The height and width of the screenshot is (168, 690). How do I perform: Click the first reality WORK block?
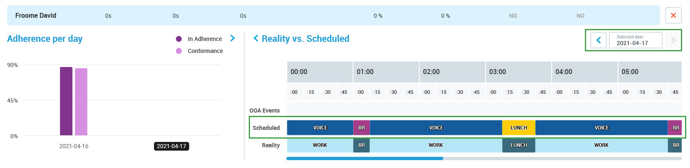320,145
